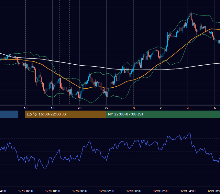Click the 12/8 20:00 time label
The width and height of the screenshot is (220, 194).
pos(80,191)
